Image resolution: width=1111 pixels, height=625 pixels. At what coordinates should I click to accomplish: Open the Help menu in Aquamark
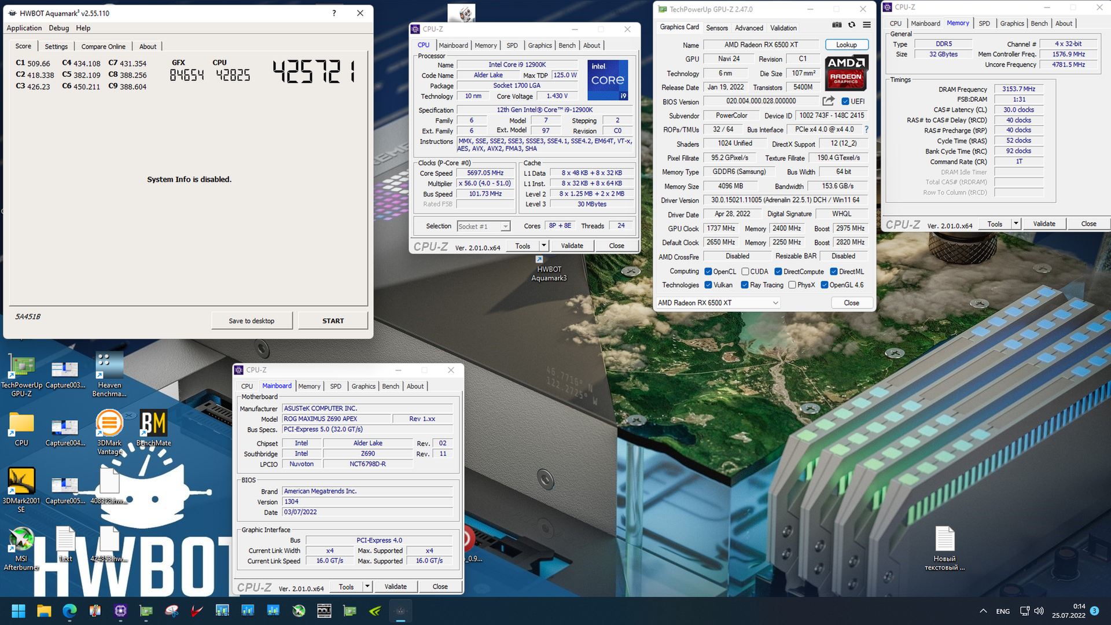tap(83, 28)
